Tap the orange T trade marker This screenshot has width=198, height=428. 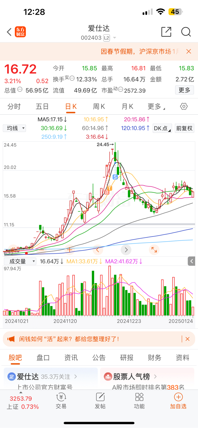click(110, 188)
